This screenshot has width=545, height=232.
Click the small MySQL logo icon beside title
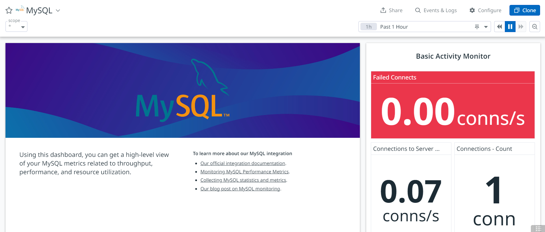point(20,9)
